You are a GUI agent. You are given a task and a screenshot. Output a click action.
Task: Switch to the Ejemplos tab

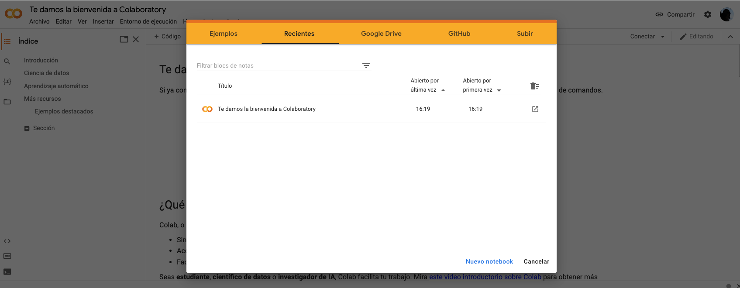pos(224,34)
